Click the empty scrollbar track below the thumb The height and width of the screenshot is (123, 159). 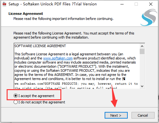(x=142, y=69)
